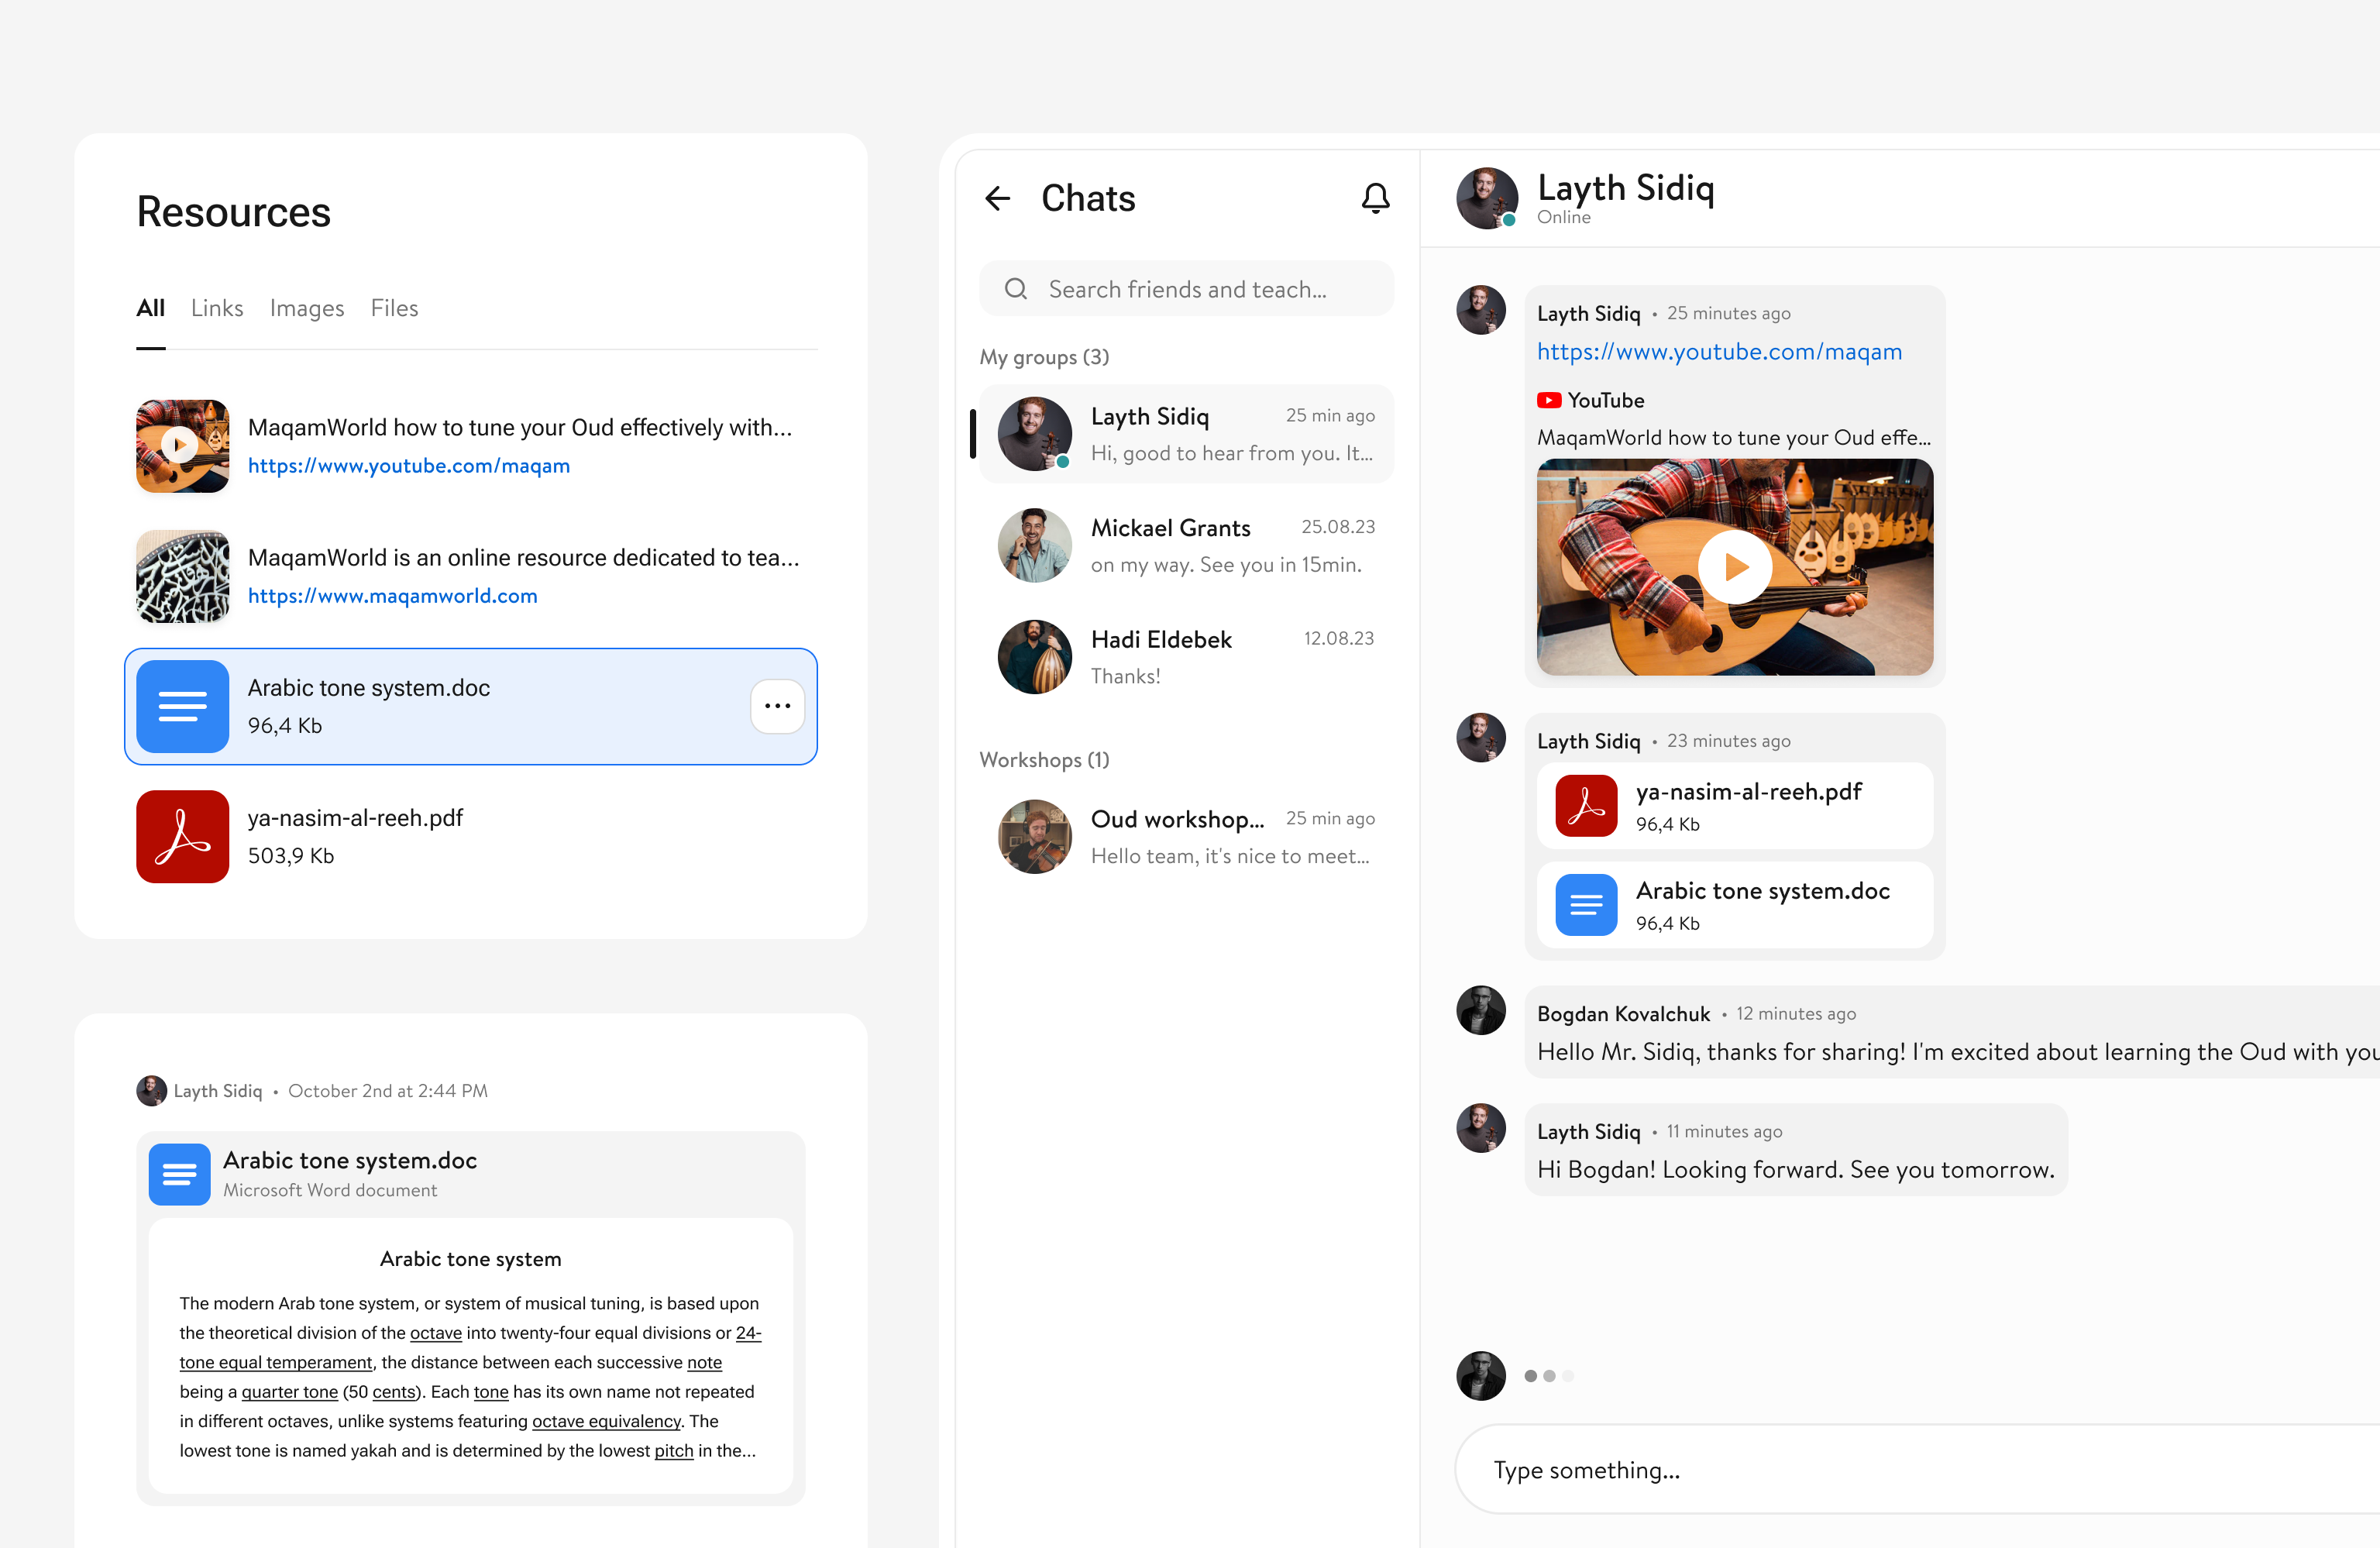Image resolution: width=2380 pixels, height=1548 pixels.
Task: Click the back arrow beside Chats
Action: tap(997, 198)
